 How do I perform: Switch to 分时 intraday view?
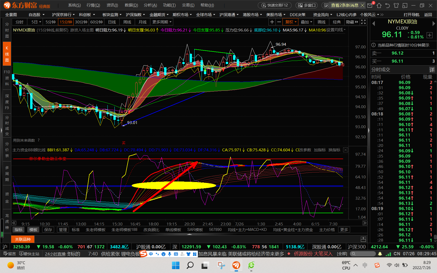[20, 22]
